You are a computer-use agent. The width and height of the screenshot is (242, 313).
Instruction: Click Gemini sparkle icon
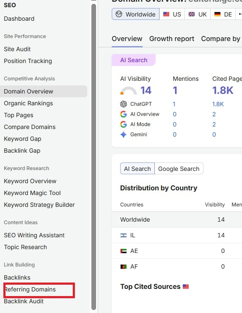tap(124, 135)
